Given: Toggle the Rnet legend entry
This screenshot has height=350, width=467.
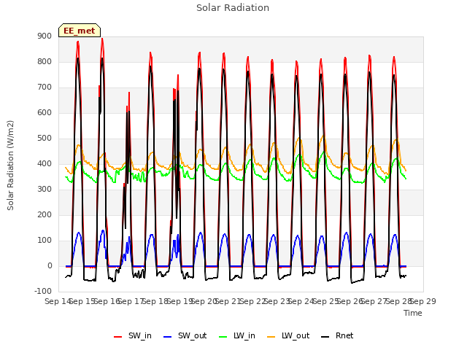Looking at the screenshot, I should [337, 336].
